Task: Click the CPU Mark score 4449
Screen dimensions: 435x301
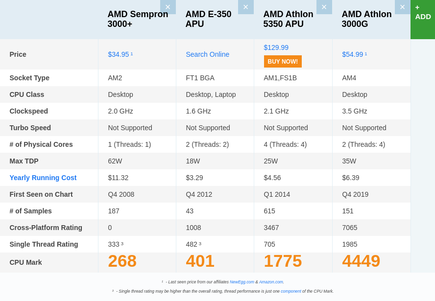Action: (x=361, y=261)
